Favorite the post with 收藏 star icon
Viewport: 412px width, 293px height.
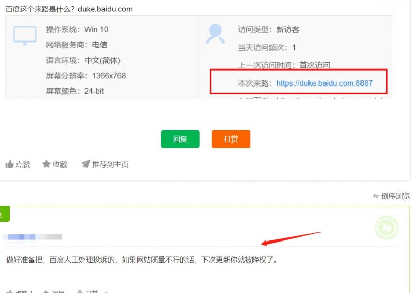point(46,164)
